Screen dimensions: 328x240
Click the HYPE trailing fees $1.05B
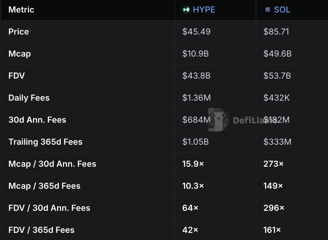(195, 142)
